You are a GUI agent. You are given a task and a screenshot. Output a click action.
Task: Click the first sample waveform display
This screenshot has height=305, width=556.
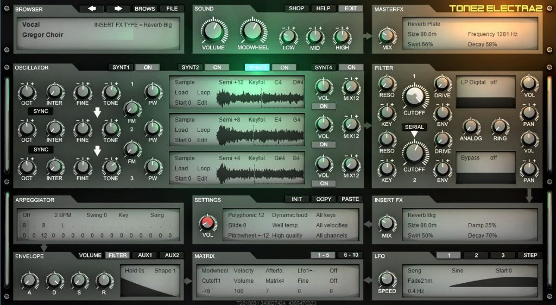[260, 98]
